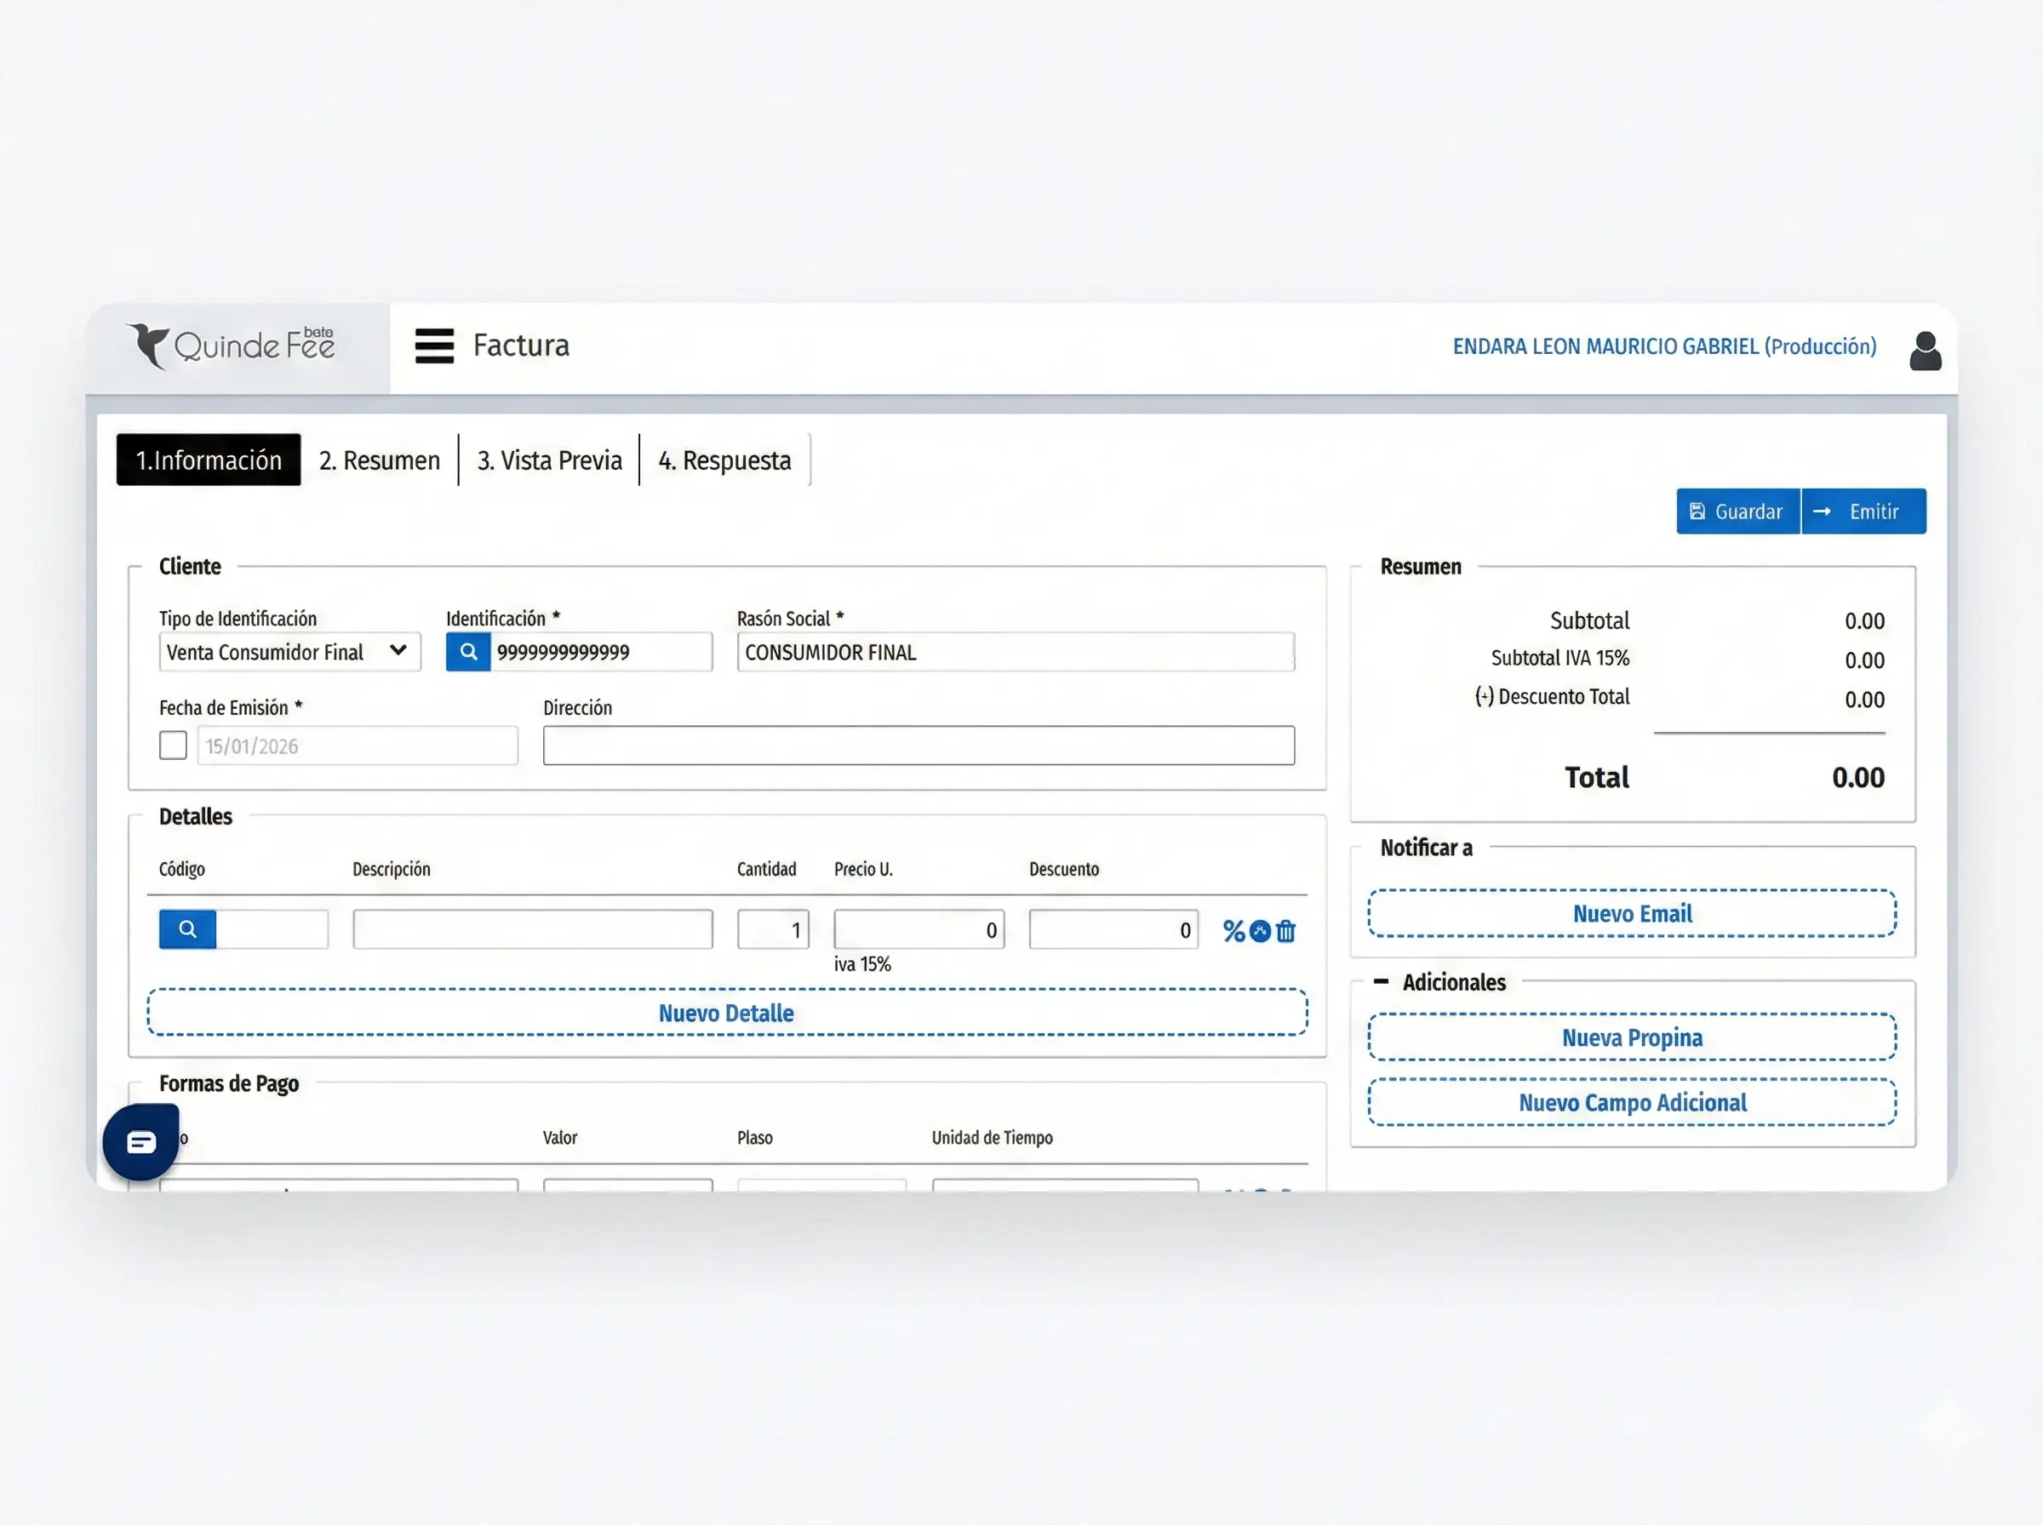Focus the Precio U. field

918,928
